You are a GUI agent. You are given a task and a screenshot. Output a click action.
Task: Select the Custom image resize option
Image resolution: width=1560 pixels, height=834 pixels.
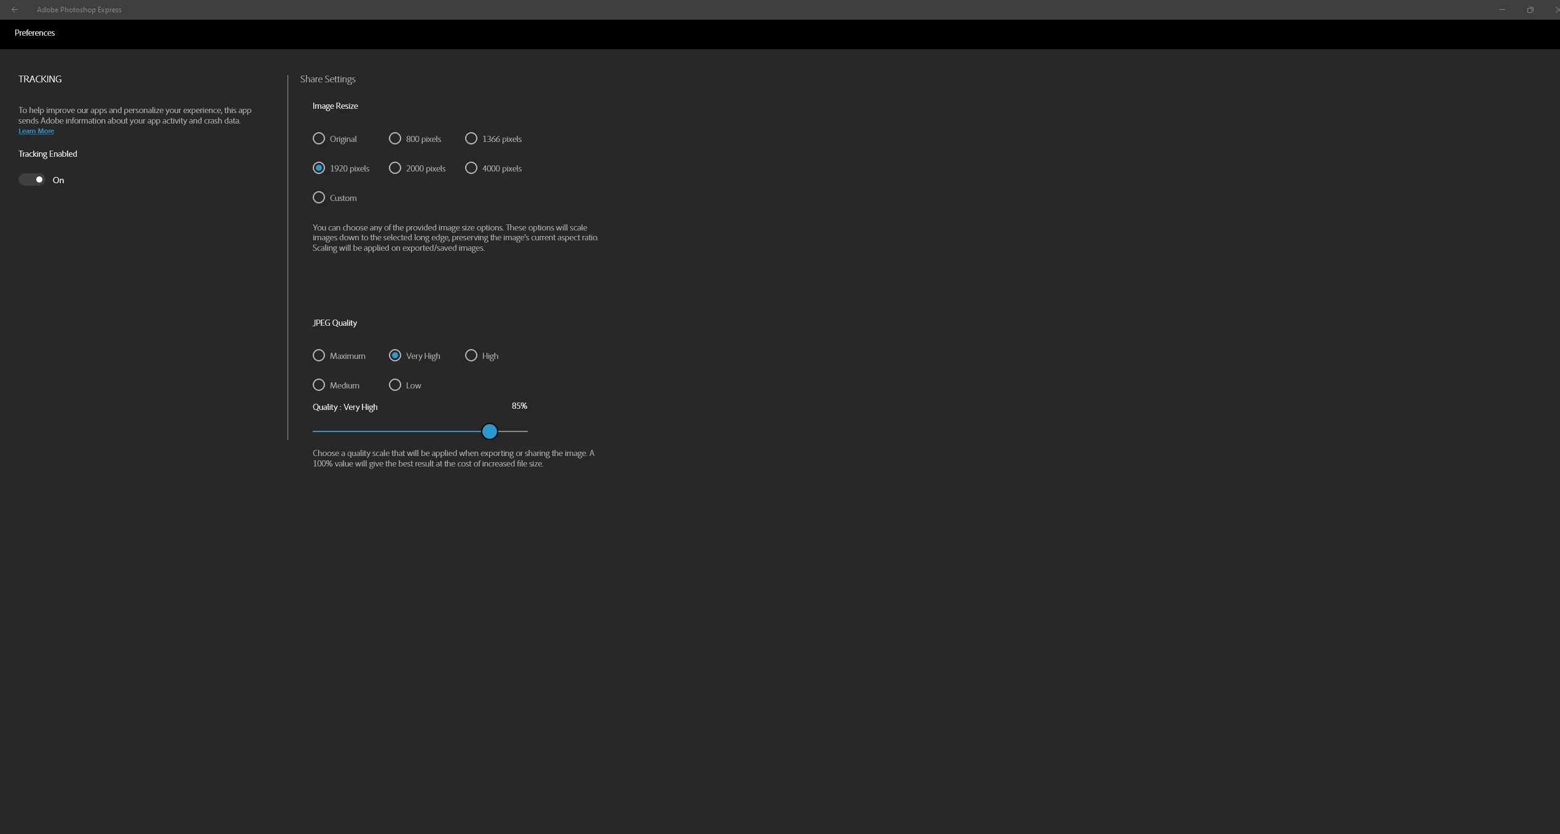(x=319, y=198)
